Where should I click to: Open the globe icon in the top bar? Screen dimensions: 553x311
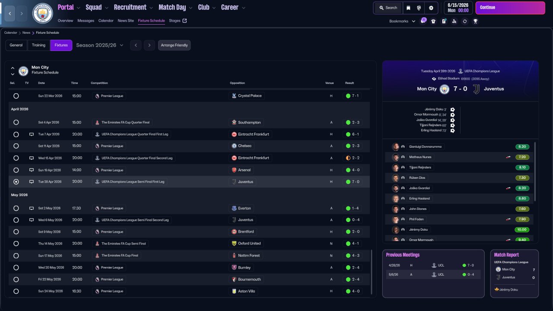[419, 8]
